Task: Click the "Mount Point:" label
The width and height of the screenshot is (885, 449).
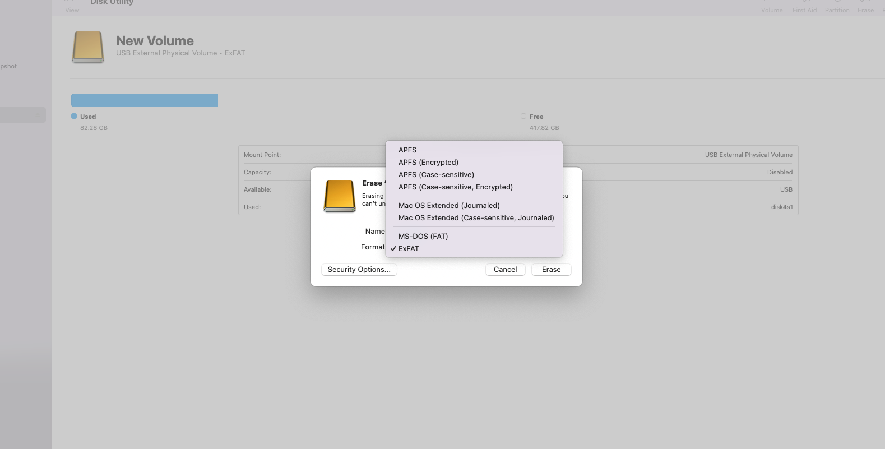Action: click(262, 155)
